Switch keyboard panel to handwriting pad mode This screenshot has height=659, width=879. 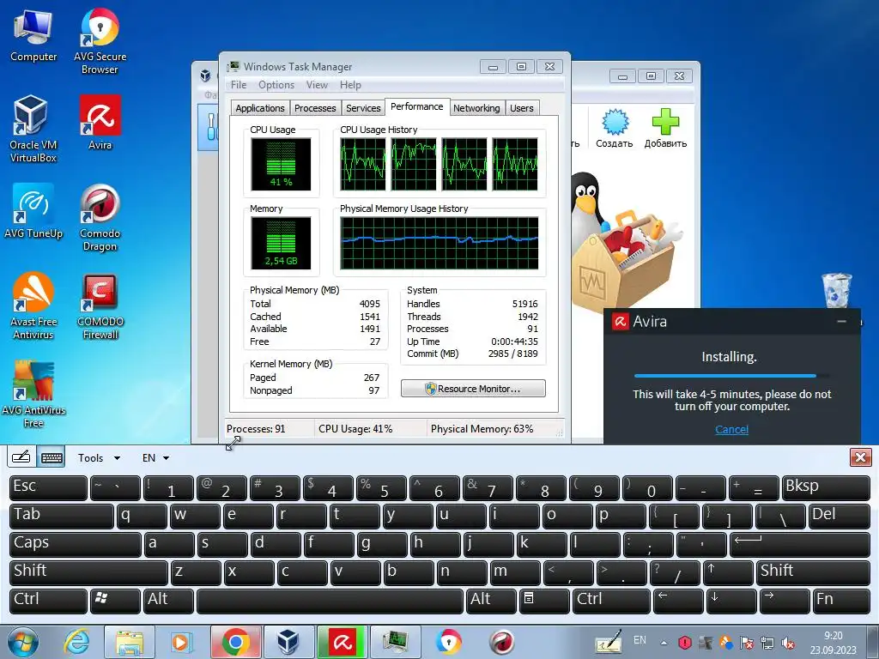(21, 457)
